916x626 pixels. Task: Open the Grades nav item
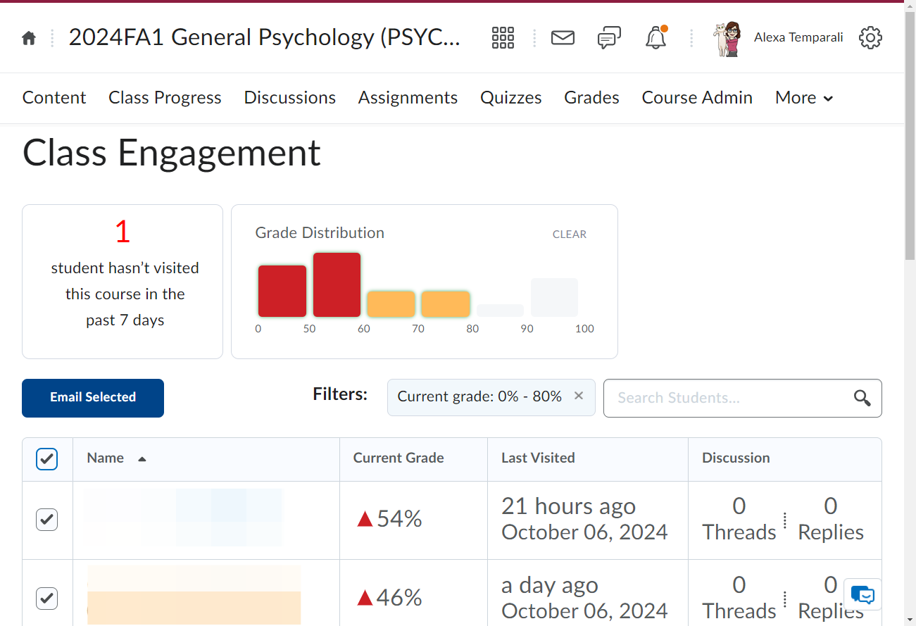pyautogui.click(x=591, y=98)
